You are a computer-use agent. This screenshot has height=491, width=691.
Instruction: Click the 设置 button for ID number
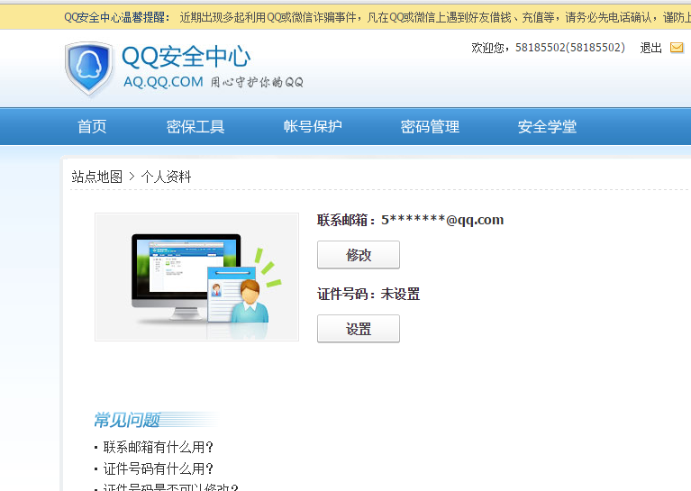359,329
